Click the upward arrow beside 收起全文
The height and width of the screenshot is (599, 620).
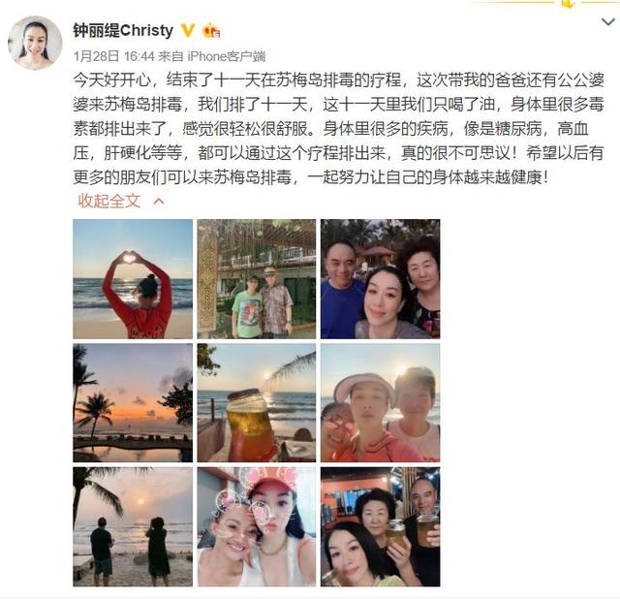point(159,202)
